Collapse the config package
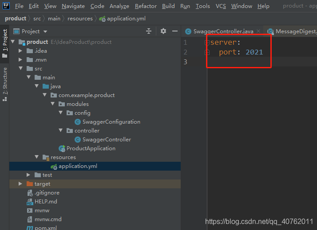The image size is (317, 230). pos(61,113)
